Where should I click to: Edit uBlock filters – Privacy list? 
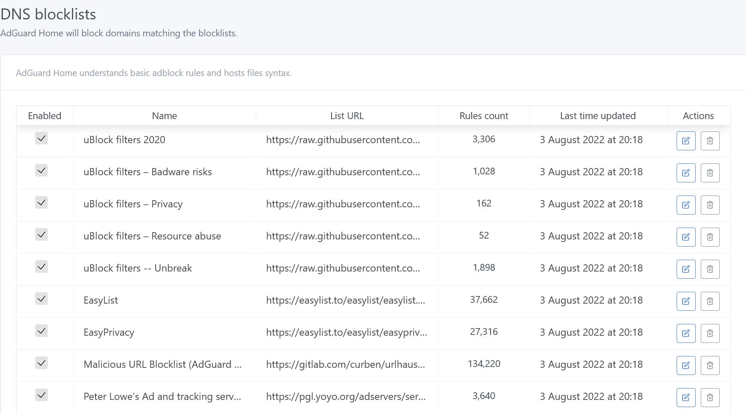[x=686, y=205]
